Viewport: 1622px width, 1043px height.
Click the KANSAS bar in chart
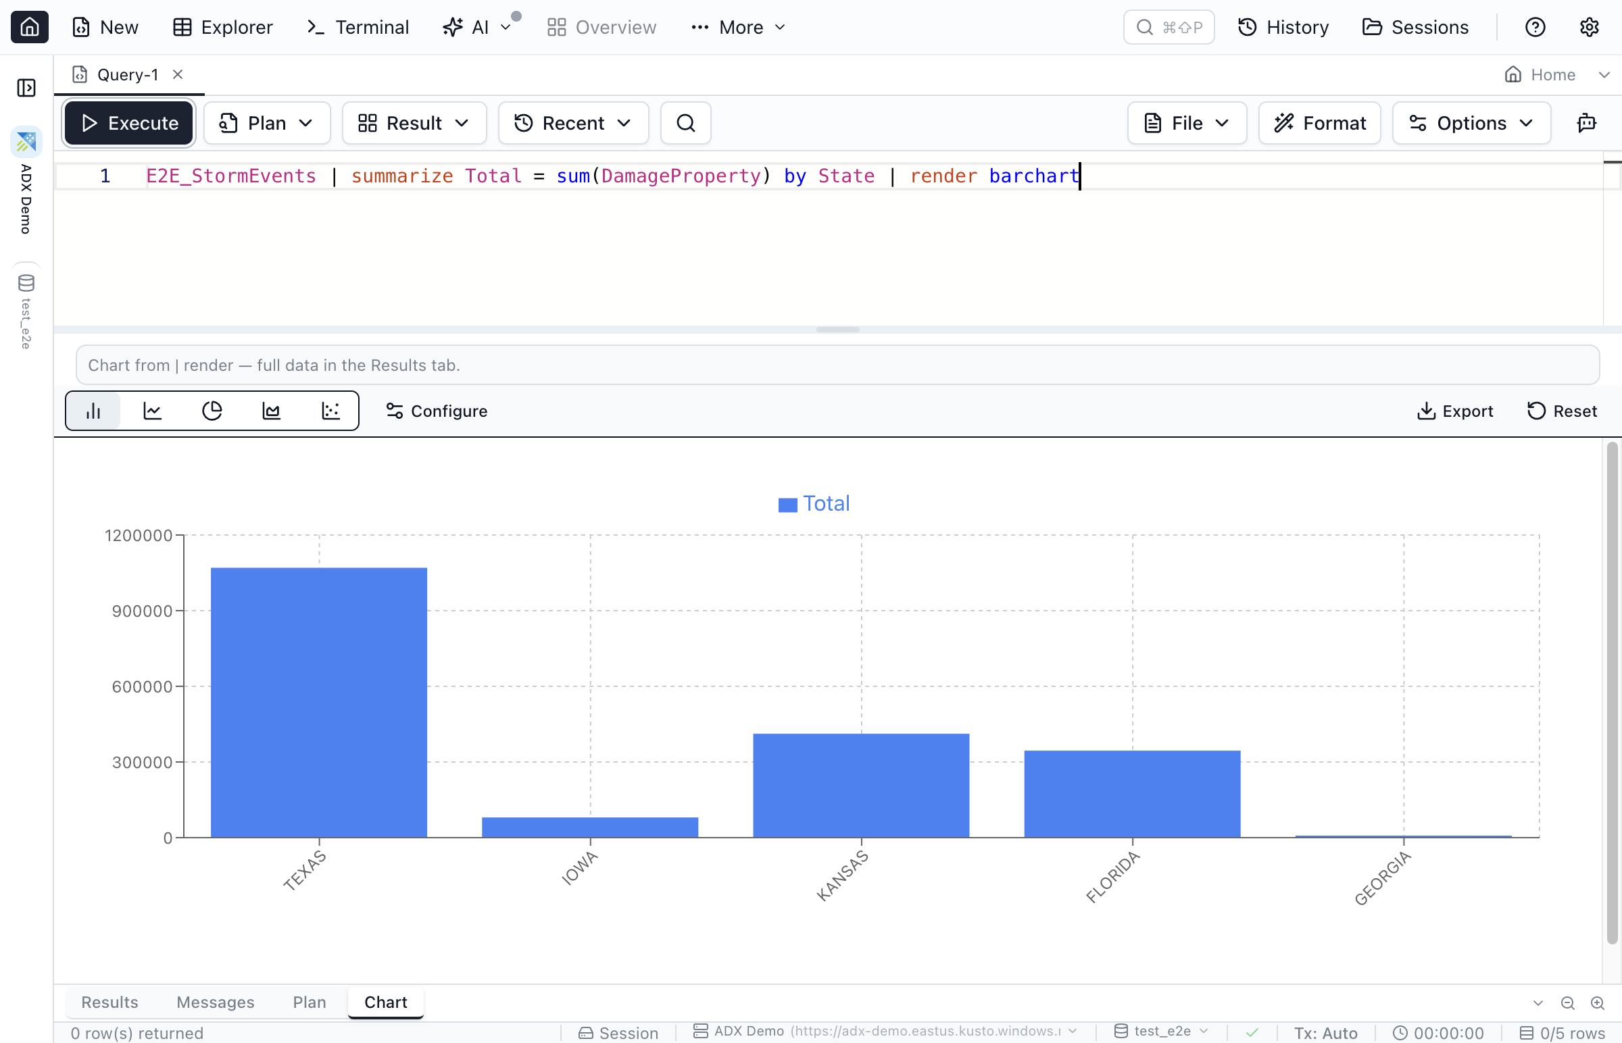(861, 786)
